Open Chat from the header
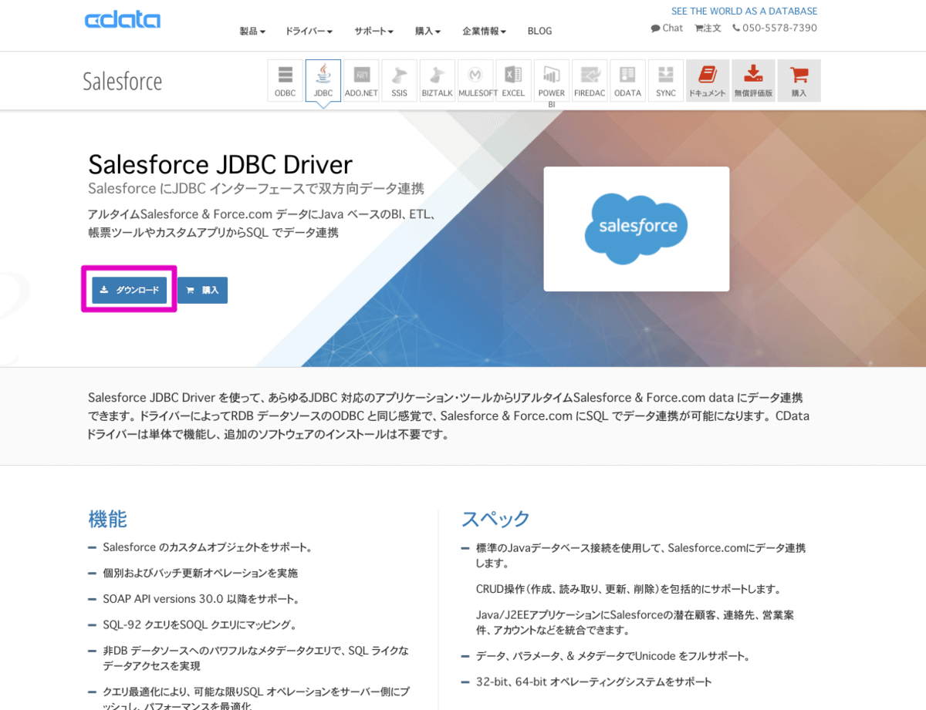The height and width of the screenshot is (710, 926). point(667,28)
